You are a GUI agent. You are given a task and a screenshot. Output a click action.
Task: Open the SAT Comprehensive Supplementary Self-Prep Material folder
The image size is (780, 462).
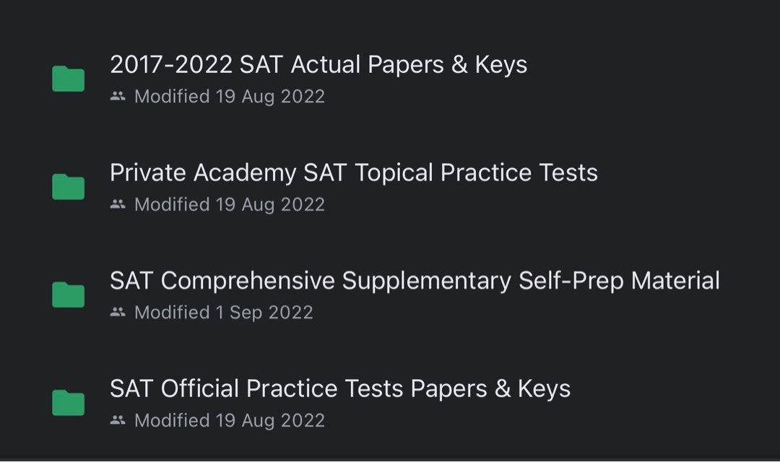click(414, 281)
